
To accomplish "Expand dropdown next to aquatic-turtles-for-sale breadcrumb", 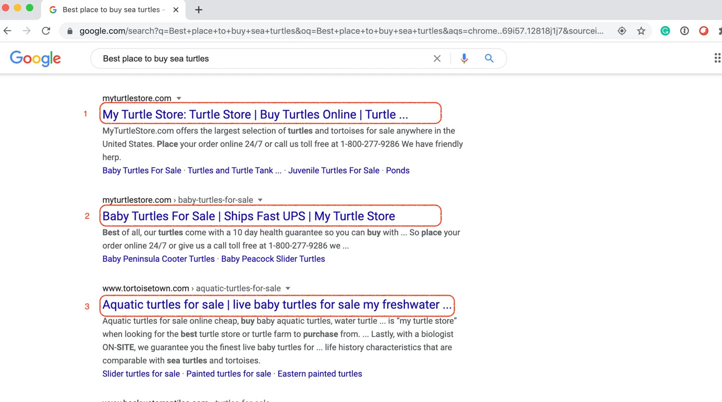I will [x=288, y=289].
